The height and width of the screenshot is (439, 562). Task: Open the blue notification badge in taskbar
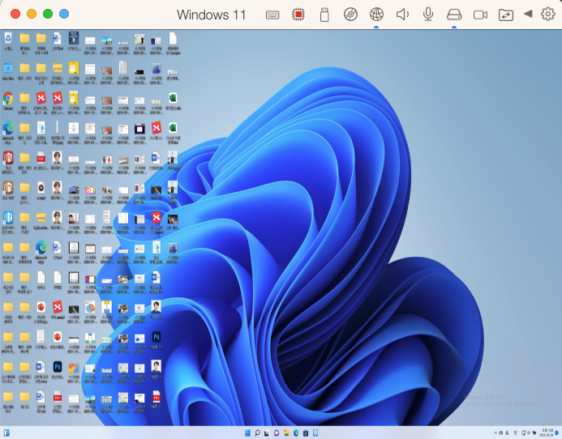coord(557,433)
